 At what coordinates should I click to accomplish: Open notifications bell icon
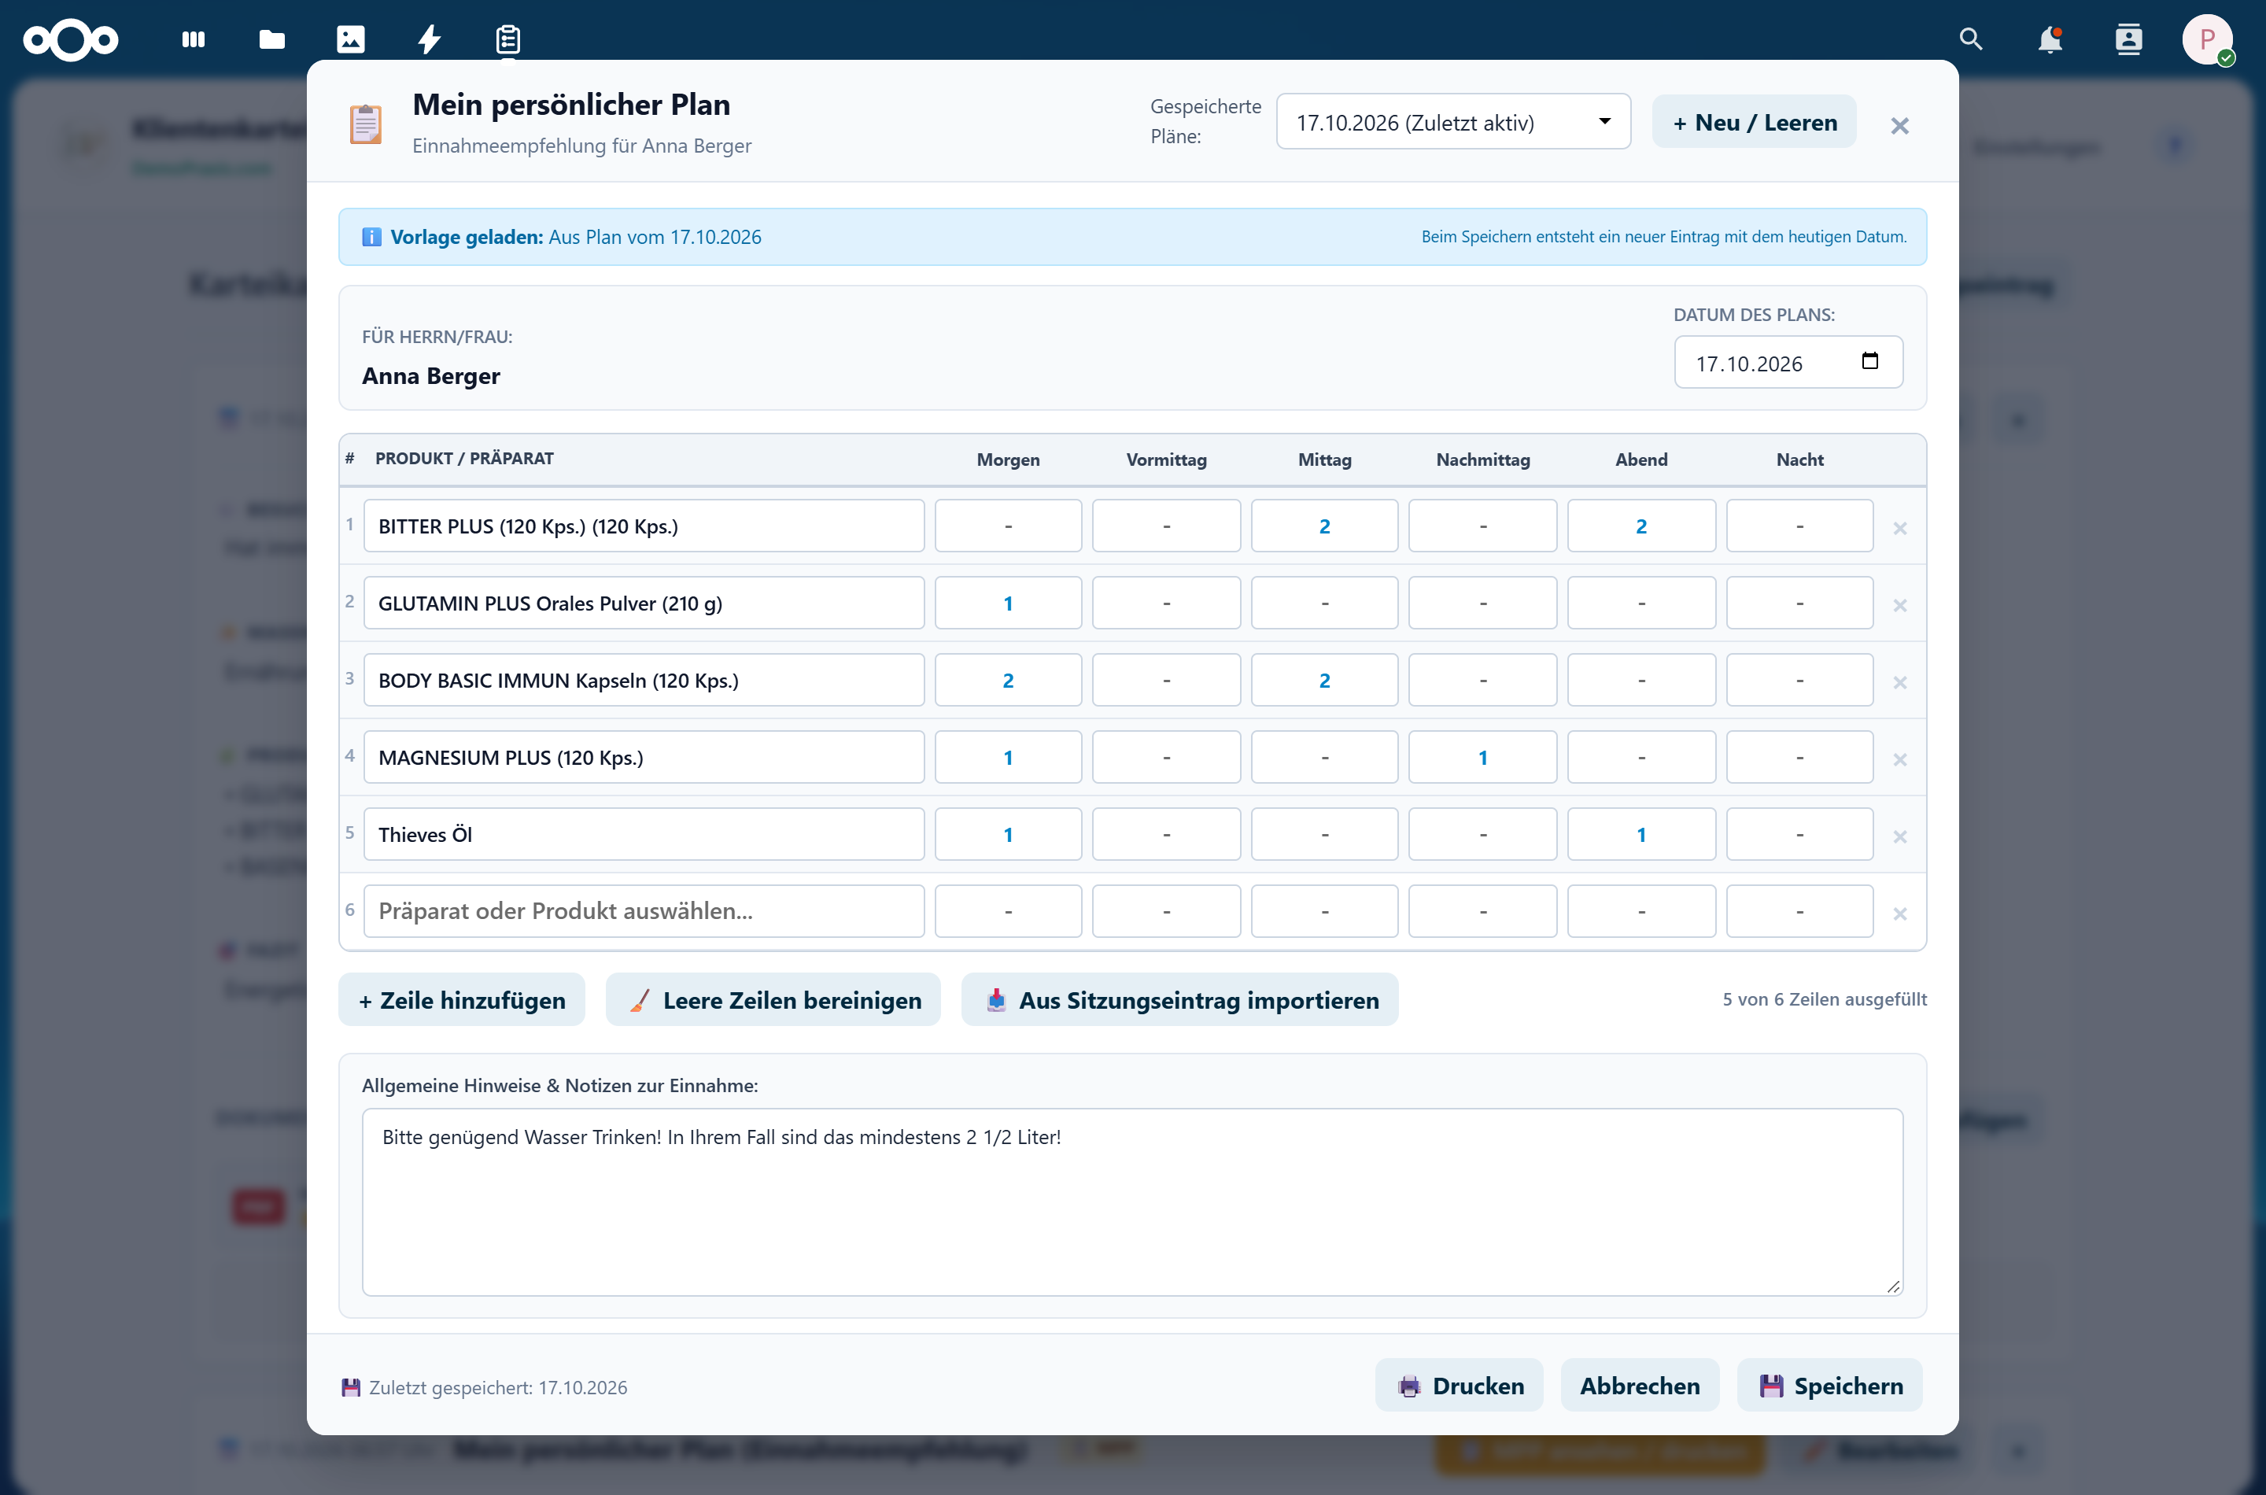click(x=2050, y=39)
